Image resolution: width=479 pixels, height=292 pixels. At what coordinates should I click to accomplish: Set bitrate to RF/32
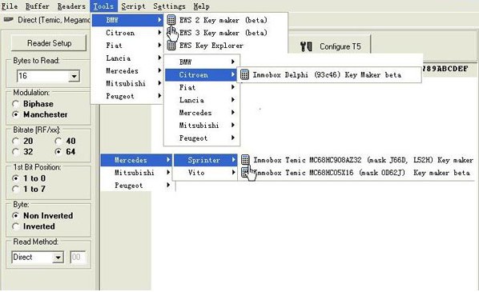click(x=15, y=152)
